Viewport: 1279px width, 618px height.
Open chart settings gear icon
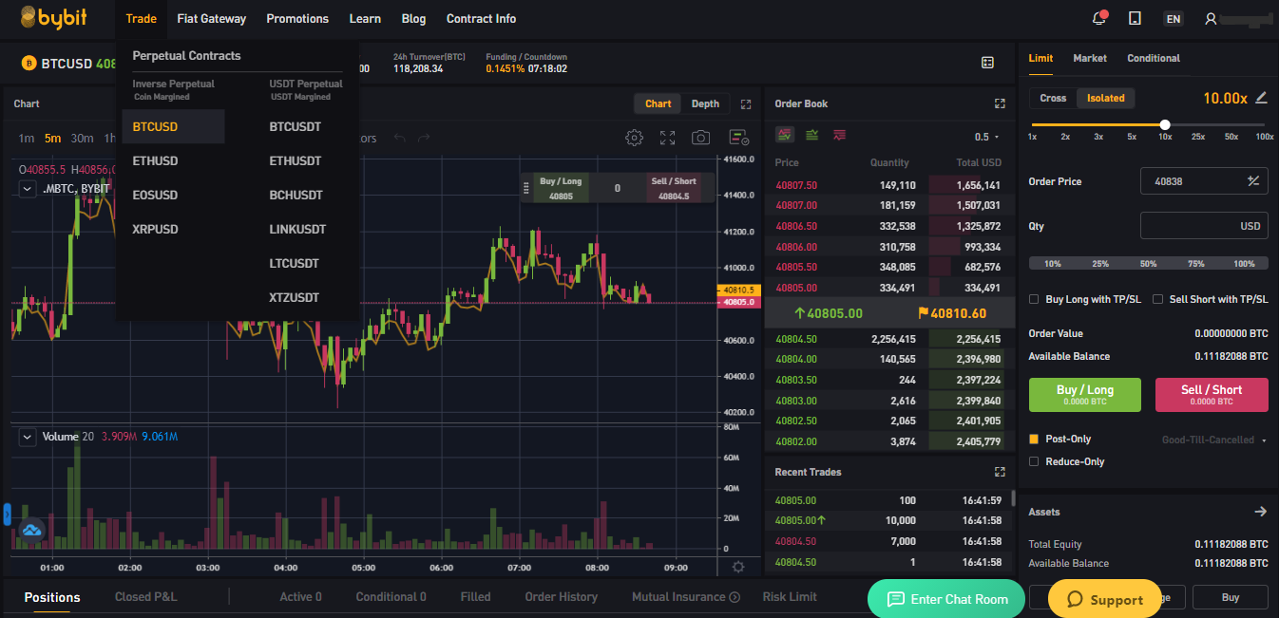(x=634, y=138)
